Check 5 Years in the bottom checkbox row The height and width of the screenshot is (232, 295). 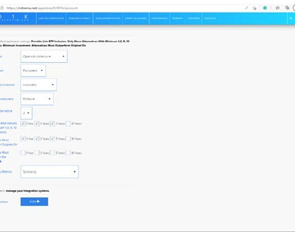(x=53, y=153)
